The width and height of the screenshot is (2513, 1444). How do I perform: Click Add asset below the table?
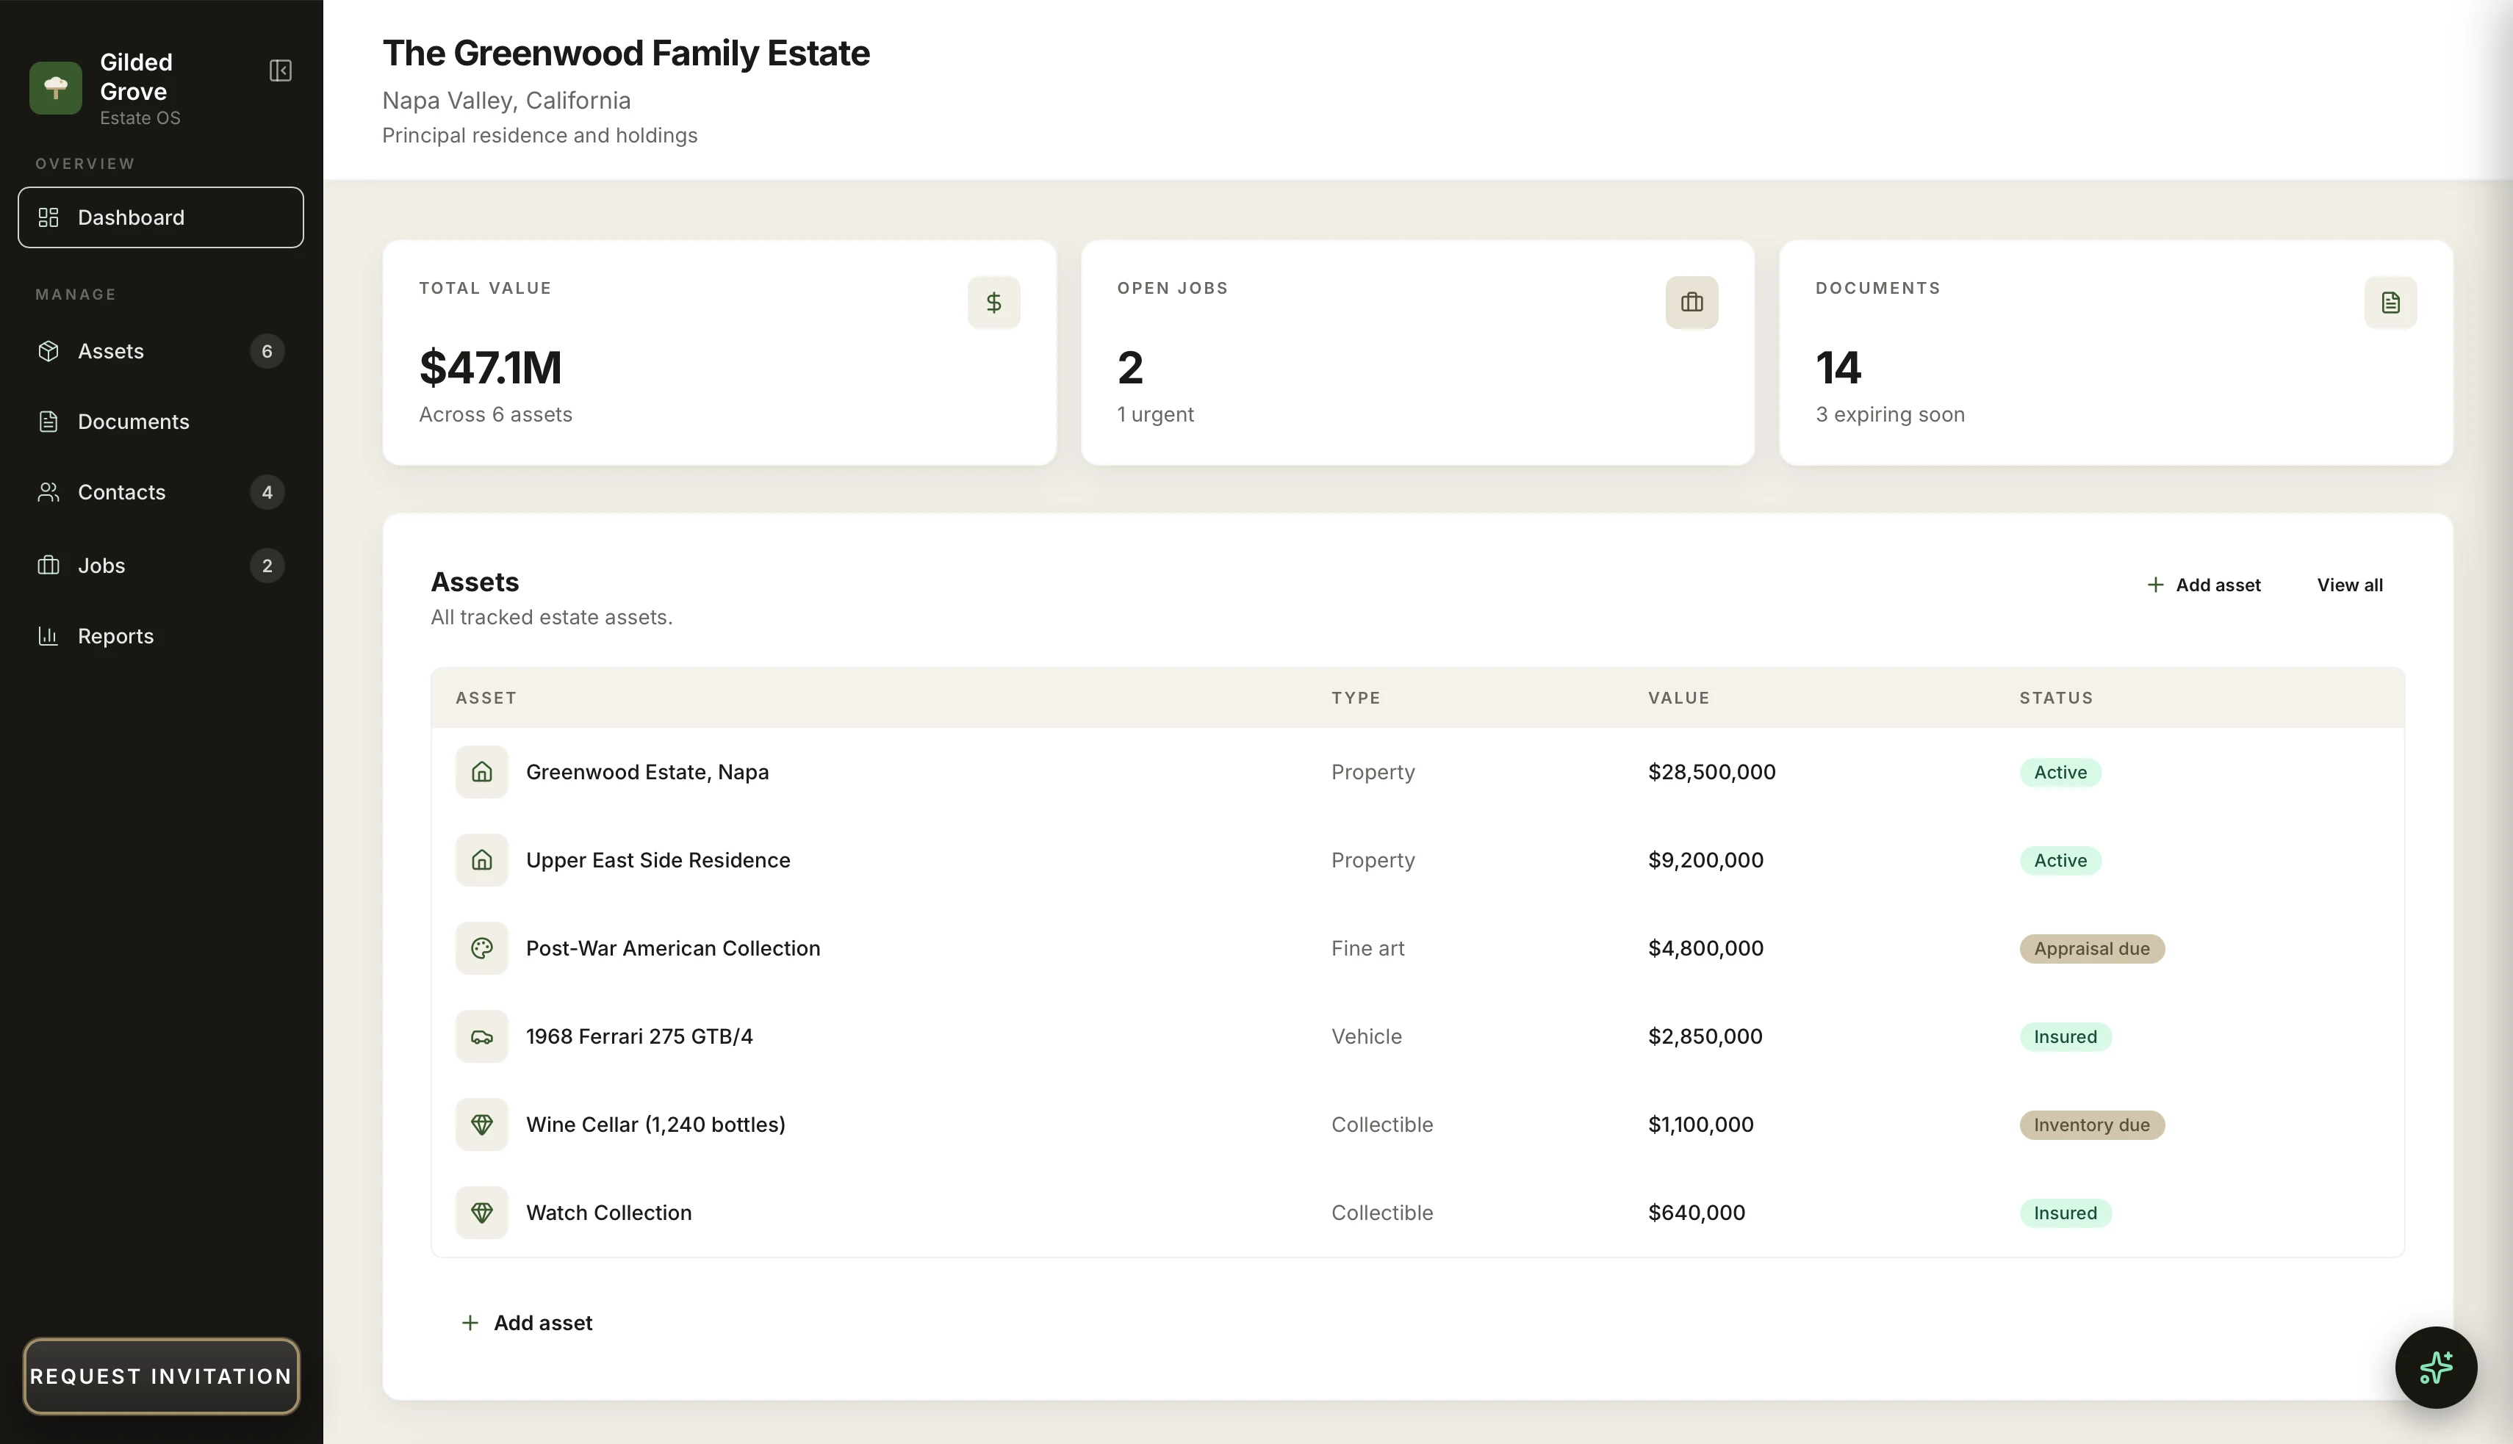[x=527, y=1323]
